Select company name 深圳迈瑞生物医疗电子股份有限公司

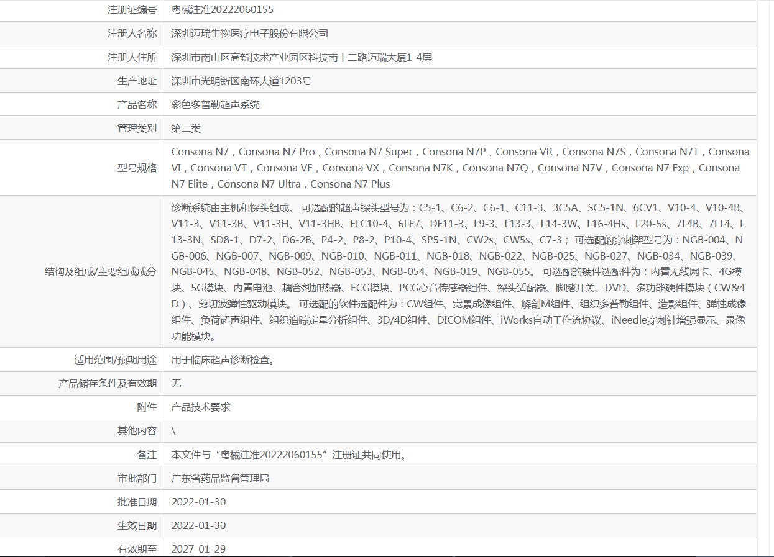[x=249, y=34]
